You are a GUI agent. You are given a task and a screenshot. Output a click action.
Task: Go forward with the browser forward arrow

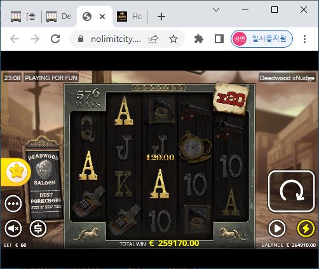point(35,39)
